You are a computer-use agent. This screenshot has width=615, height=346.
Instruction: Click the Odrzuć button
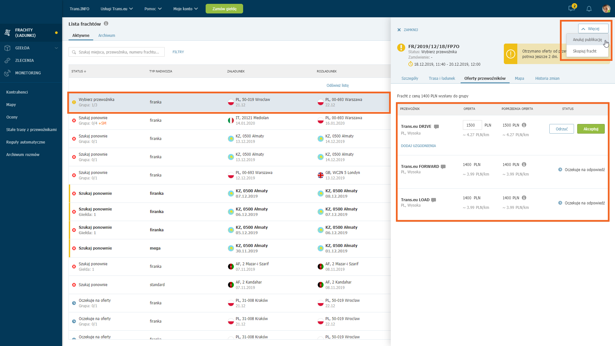coord(562,129)
